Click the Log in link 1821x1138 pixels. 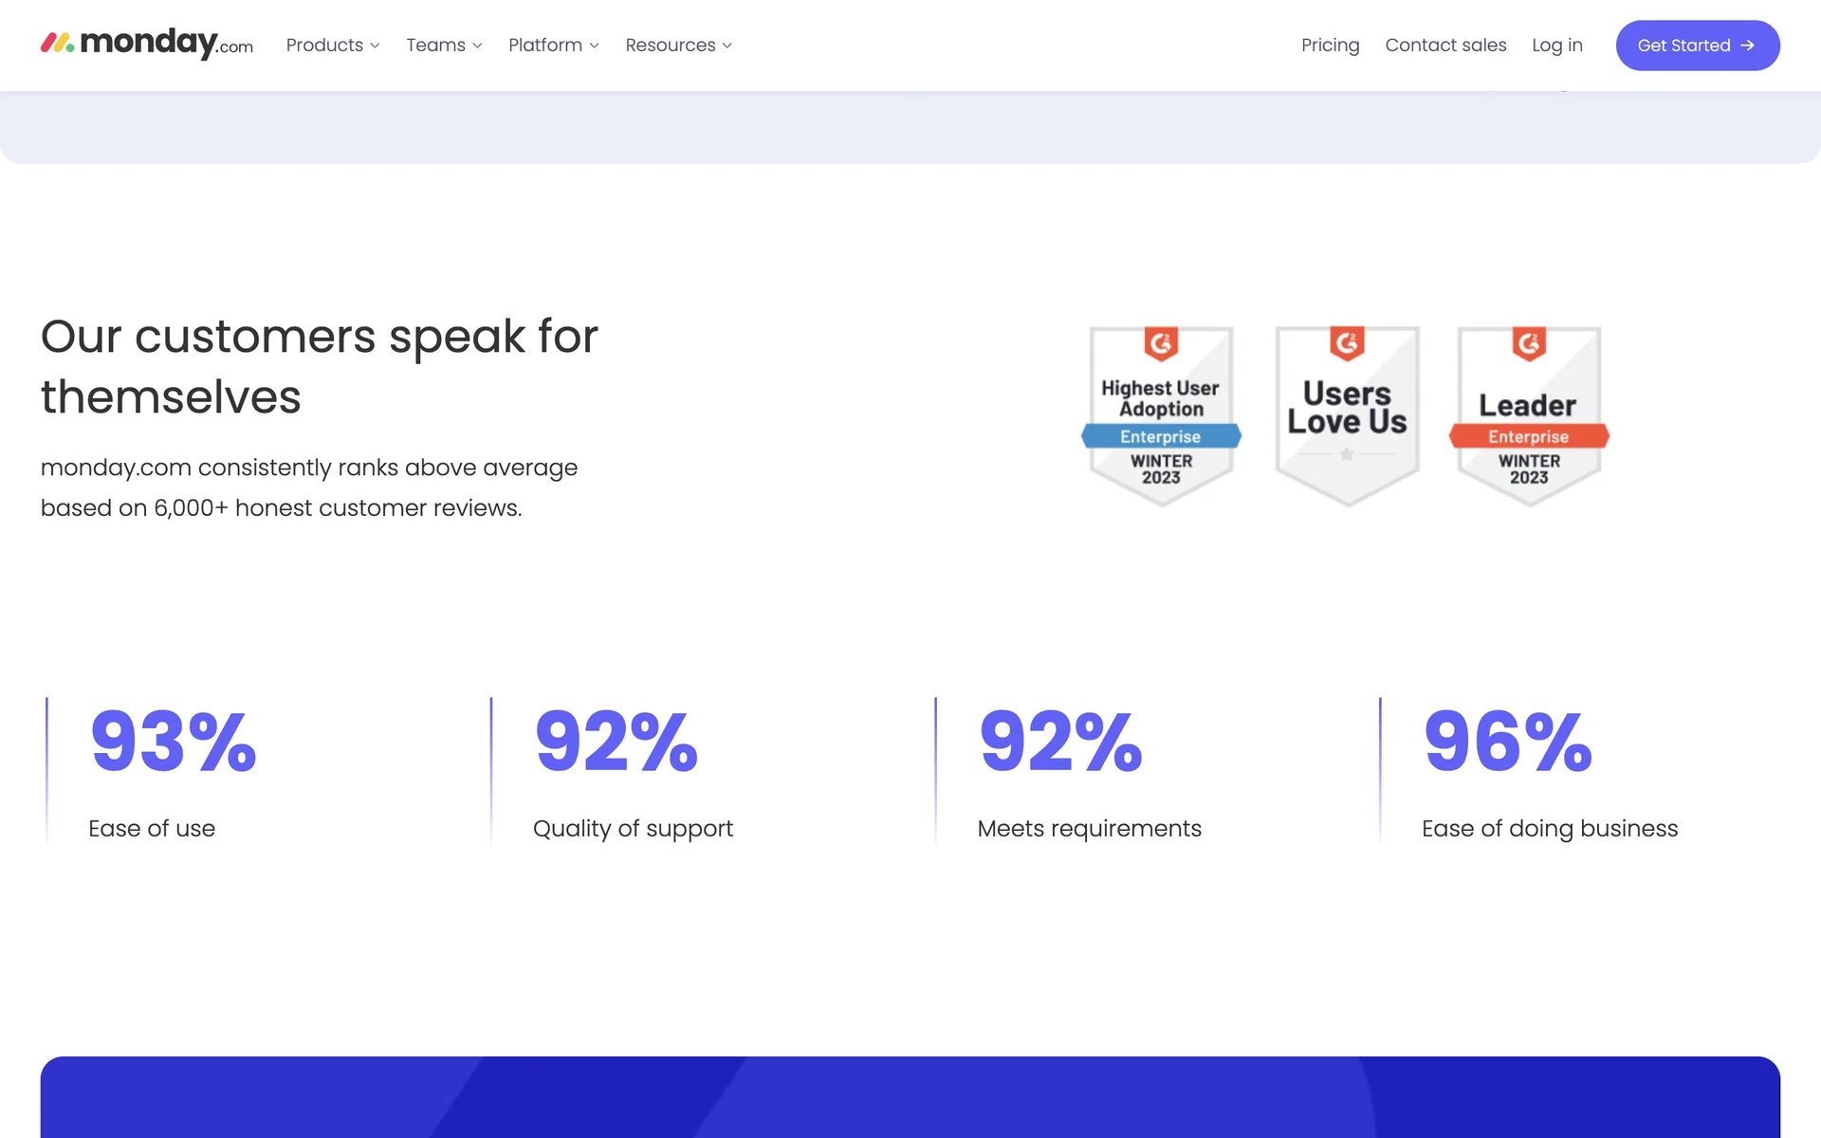tap(1556, 46)
